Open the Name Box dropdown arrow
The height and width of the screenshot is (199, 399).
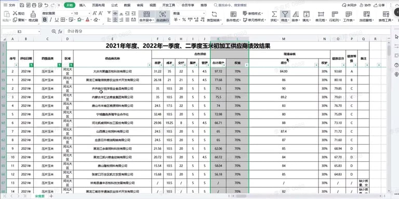point(39,32)
